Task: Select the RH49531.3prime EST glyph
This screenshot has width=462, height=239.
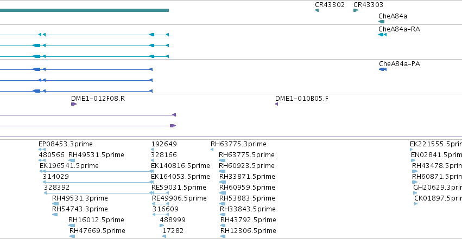Action: (x=55, y=204)
